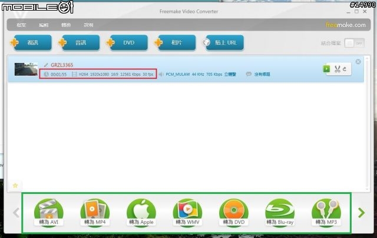377x238 pixels.
Task: Click the yellow star favorites icon
Action: pyautogui.click(x=15, y=186)
